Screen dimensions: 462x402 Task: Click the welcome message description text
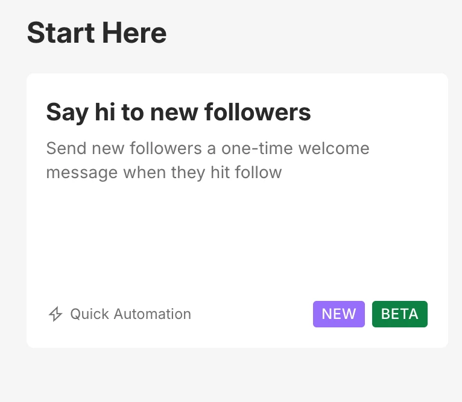207,160
